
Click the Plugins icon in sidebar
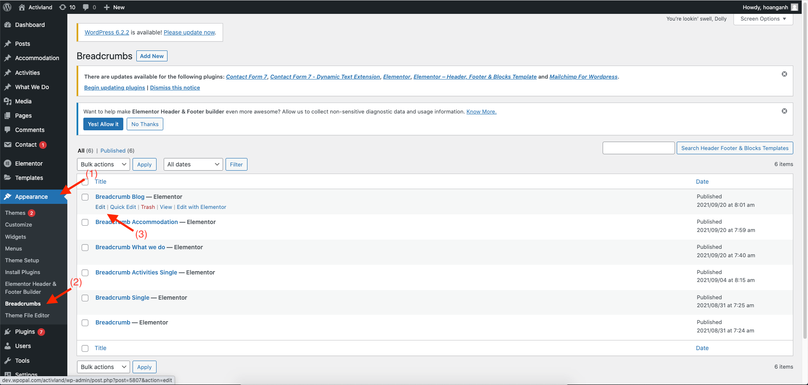[x=8, y=332]
